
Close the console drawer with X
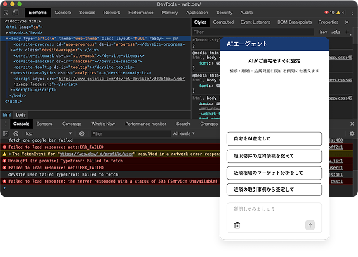352,124
